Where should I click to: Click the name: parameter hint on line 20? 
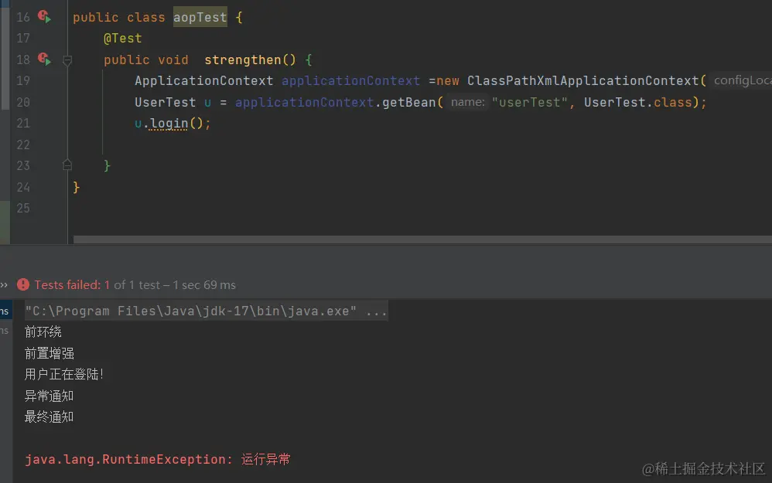coord(468,102)
